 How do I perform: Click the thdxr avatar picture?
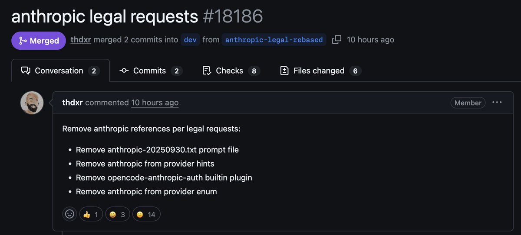[x=32, y=103]
